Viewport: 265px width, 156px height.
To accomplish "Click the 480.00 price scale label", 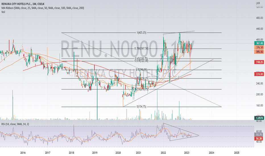I will click(x=259, y=18).
